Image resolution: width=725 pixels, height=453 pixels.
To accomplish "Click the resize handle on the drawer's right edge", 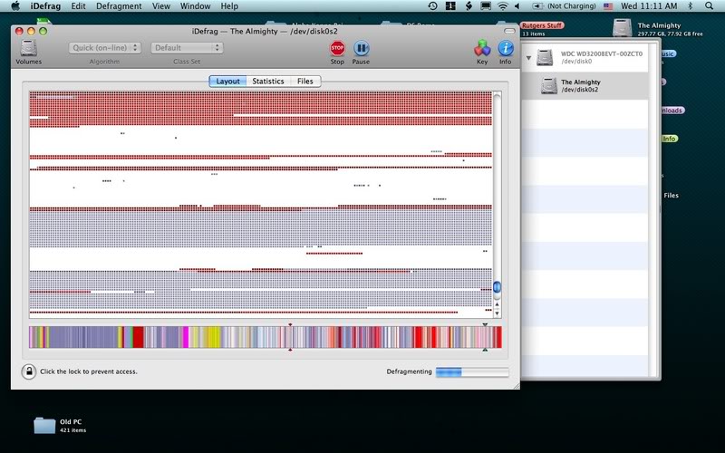I will coord(660,209).
